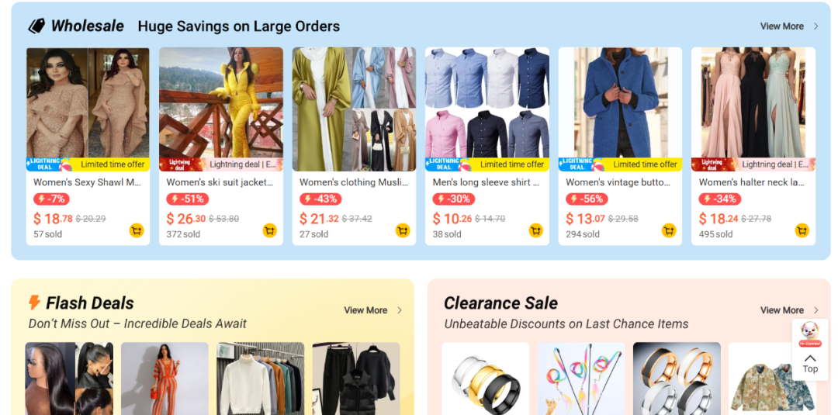Open the chat assistant mascot icon
The image size is (838, 415).
point(810,334)
